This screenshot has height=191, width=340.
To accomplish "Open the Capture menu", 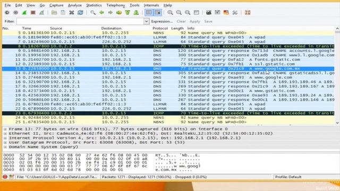I will pyautogui.click(x=56, y=5).
